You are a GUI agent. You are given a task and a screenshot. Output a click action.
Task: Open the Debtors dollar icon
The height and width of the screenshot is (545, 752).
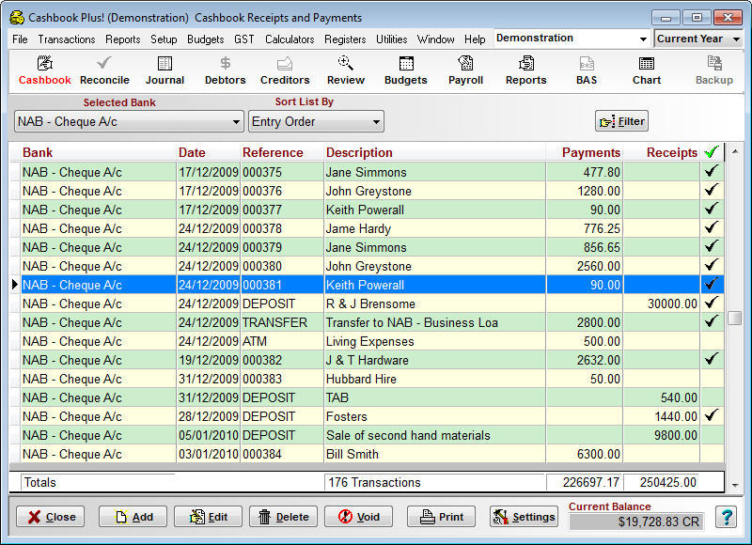pos(225,70)
